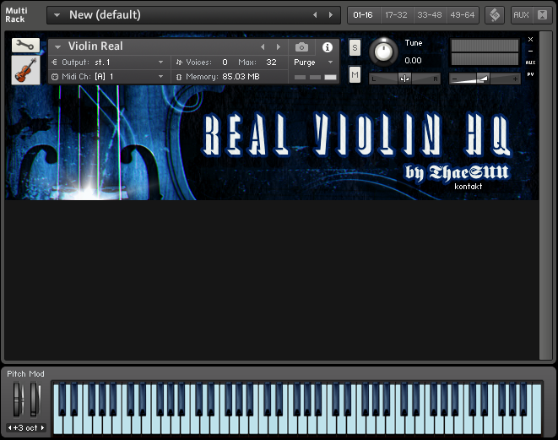
Task: Shift keyboard down an octave
Action: click(x=9, y=427)
